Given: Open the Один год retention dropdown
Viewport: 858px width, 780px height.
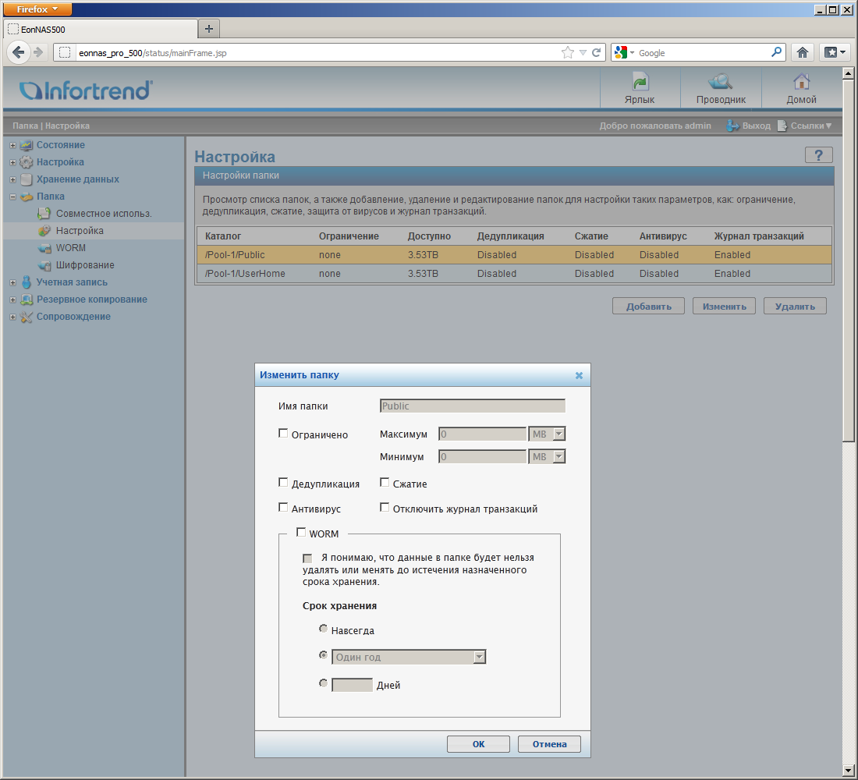Looking at the screenshot, I should pyautogui.click(x=409, y=657).
